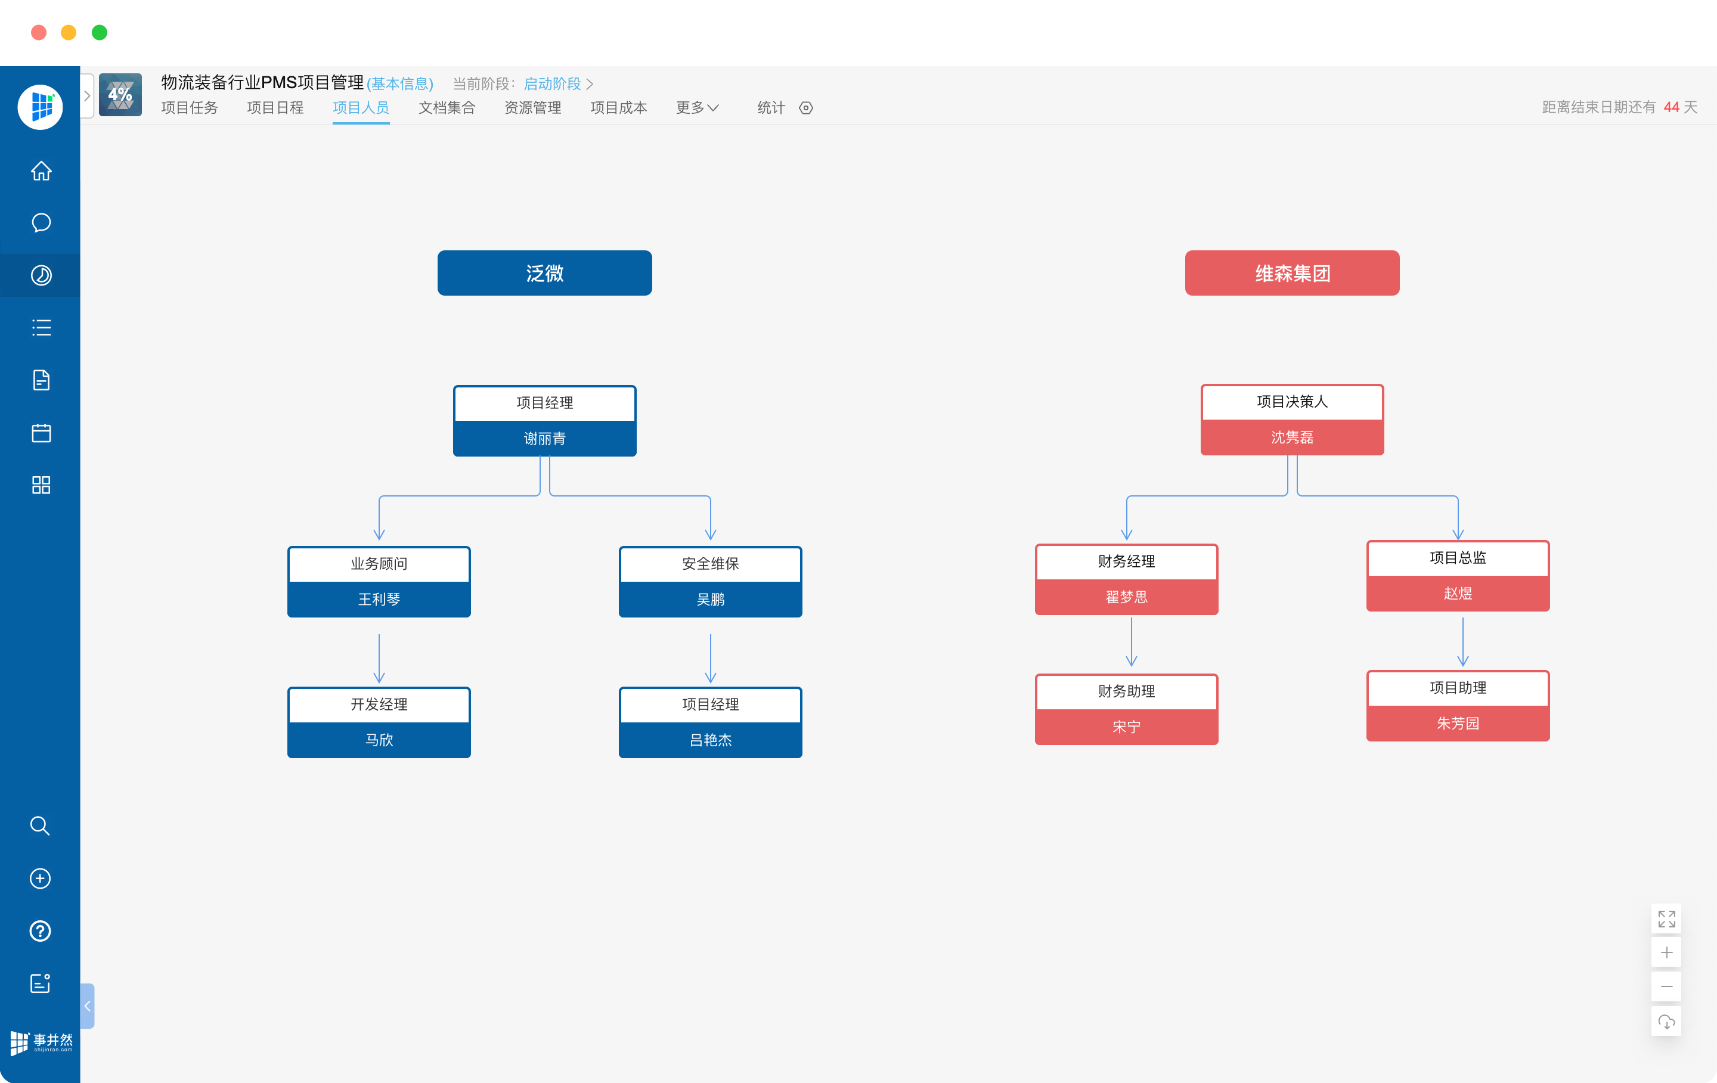Download the org chart via cloud icon
The width and height of the screenshot is (1717, 1083).
[x=1666, y=1022]
